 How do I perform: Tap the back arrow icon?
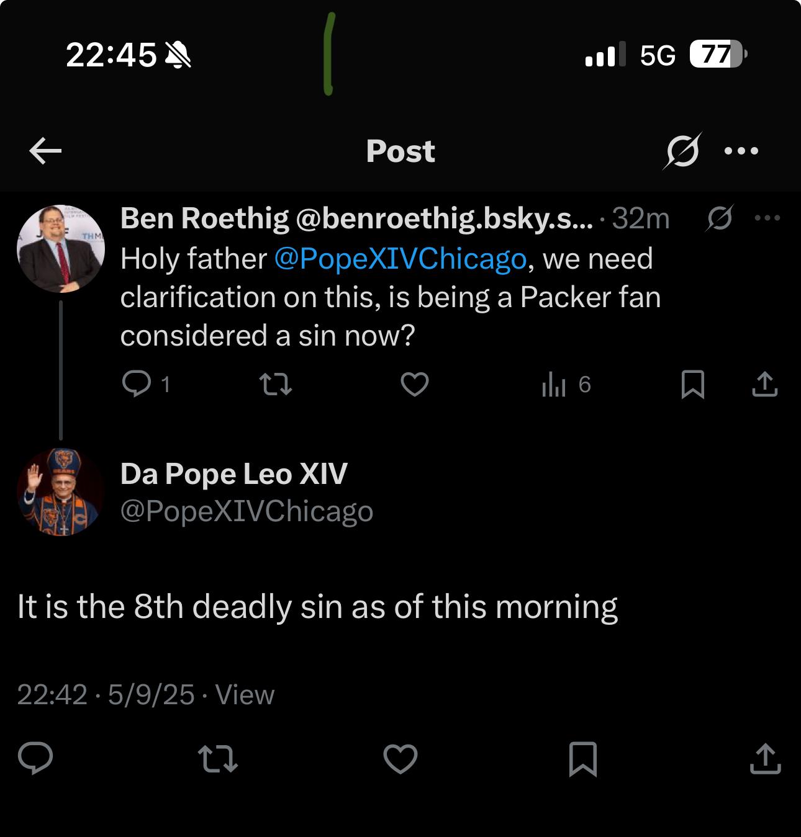[x=45, y=151]
